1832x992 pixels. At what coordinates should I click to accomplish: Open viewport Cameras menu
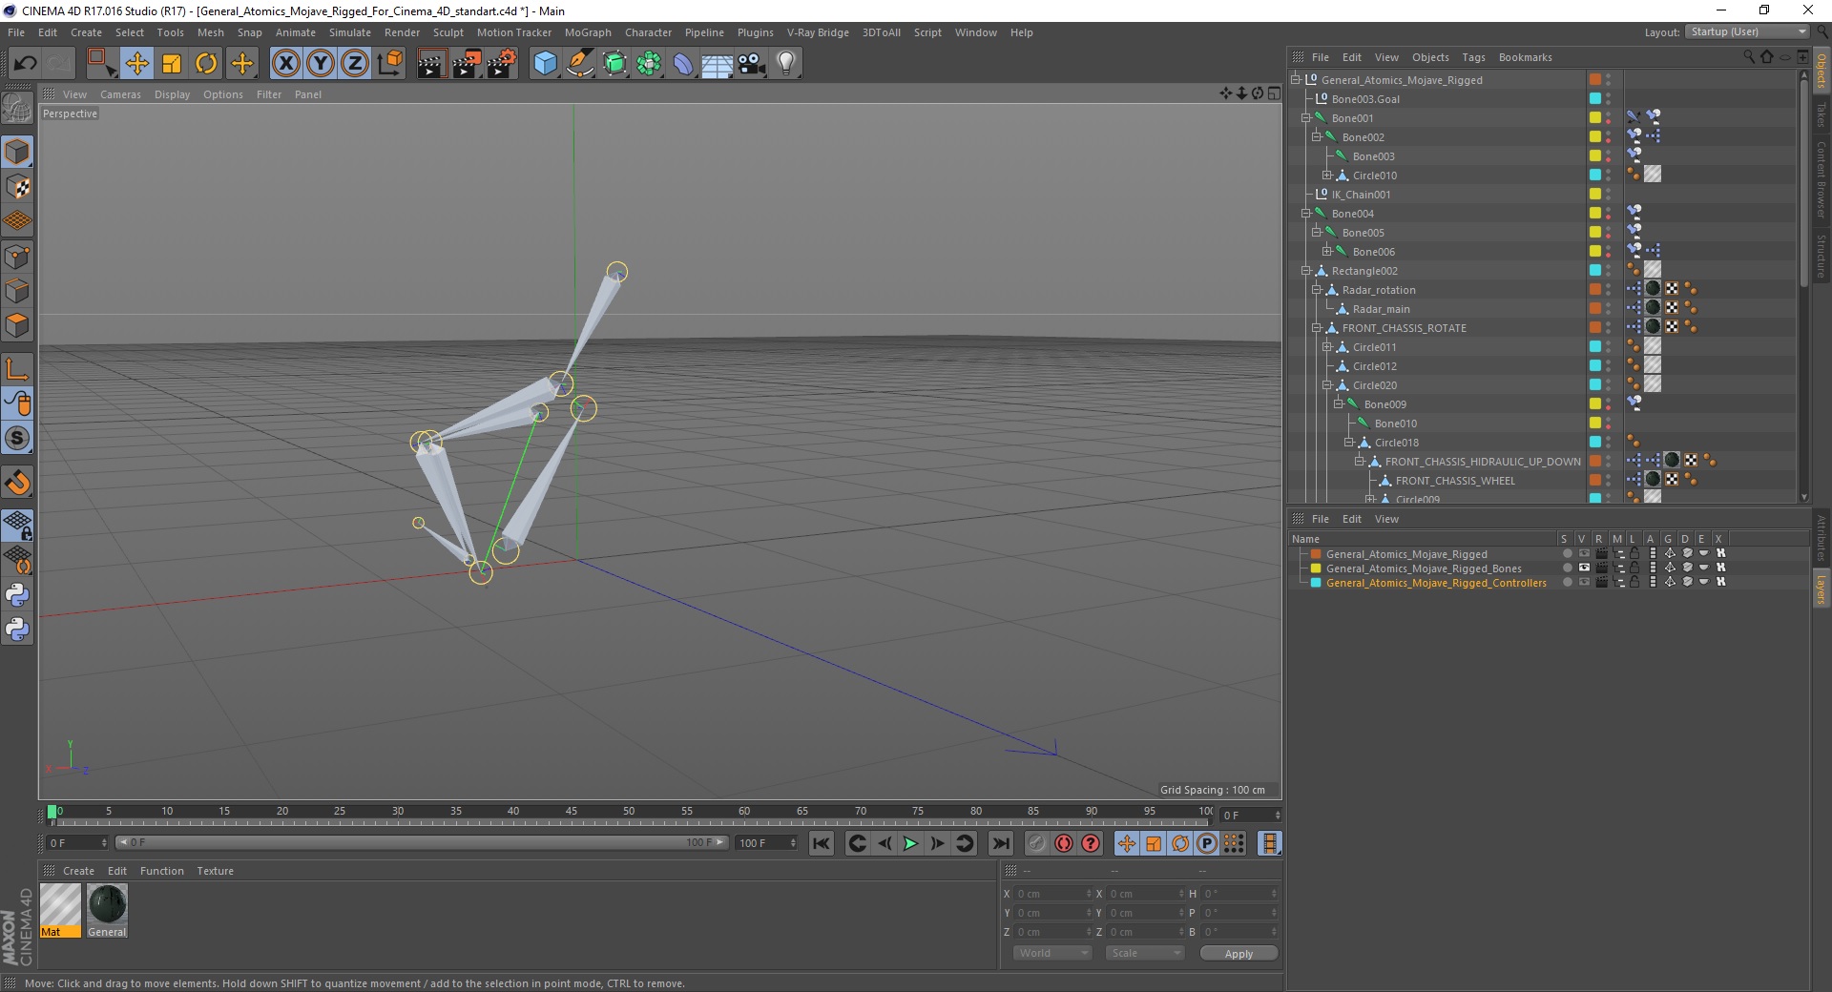click(x=120, y=94)
